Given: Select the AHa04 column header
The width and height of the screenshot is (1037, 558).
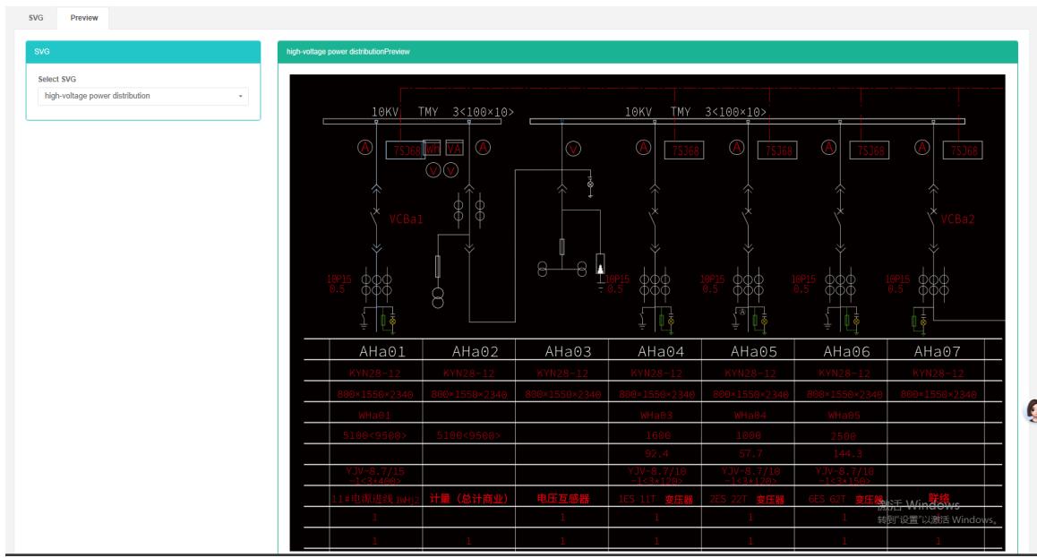Looking at the screenshot, I should click(x=660, y=351).
